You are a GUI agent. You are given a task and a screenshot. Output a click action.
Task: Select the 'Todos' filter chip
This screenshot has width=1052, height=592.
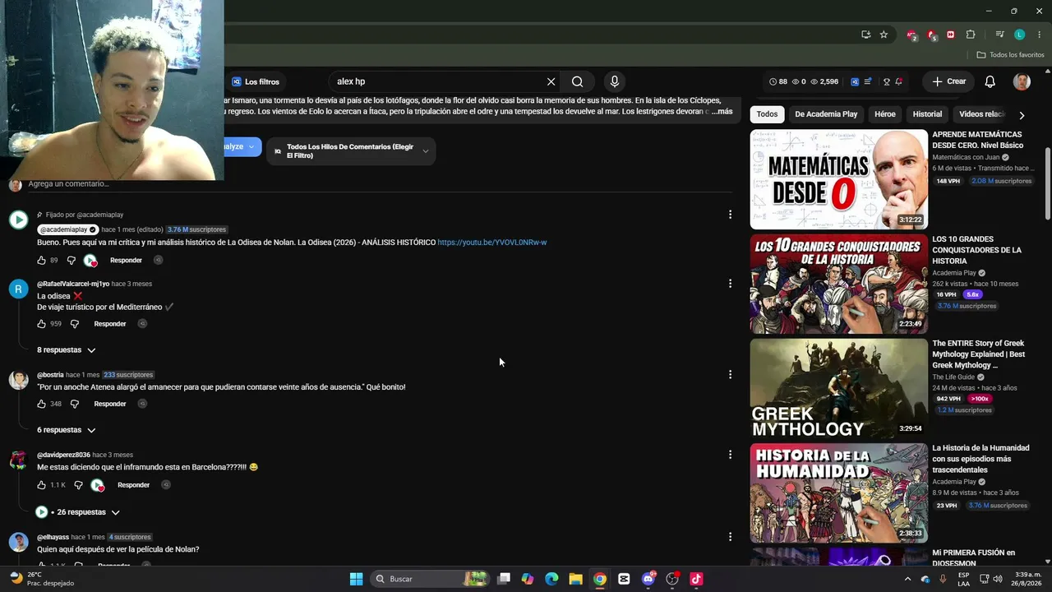point(767,114)
